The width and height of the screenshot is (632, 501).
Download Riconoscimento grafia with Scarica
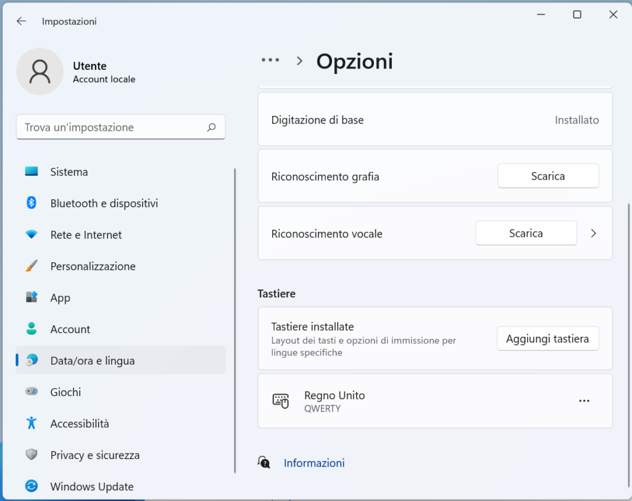547,175
